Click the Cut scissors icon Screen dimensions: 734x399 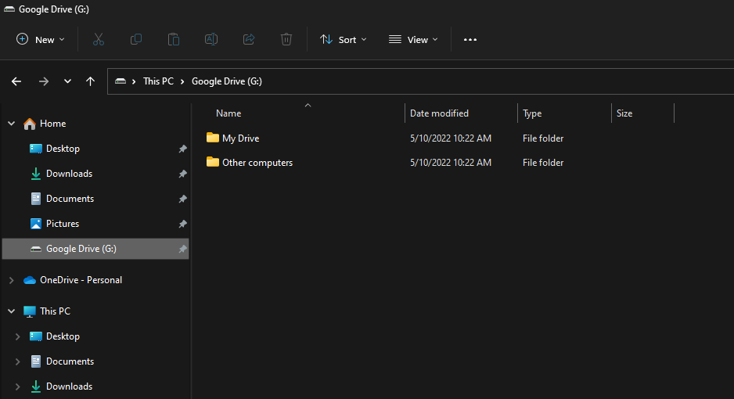tap(99, 40)
